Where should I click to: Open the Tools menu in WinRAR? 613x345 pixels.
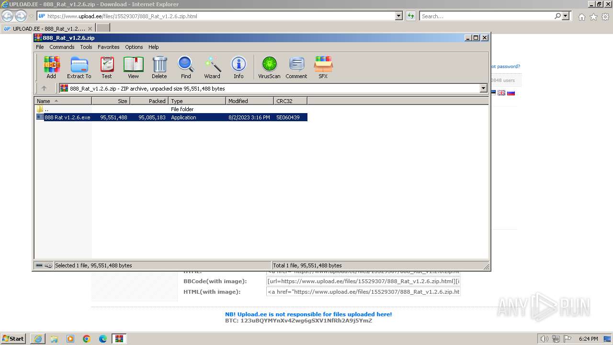pyautogui.click(x=86, y=47)
